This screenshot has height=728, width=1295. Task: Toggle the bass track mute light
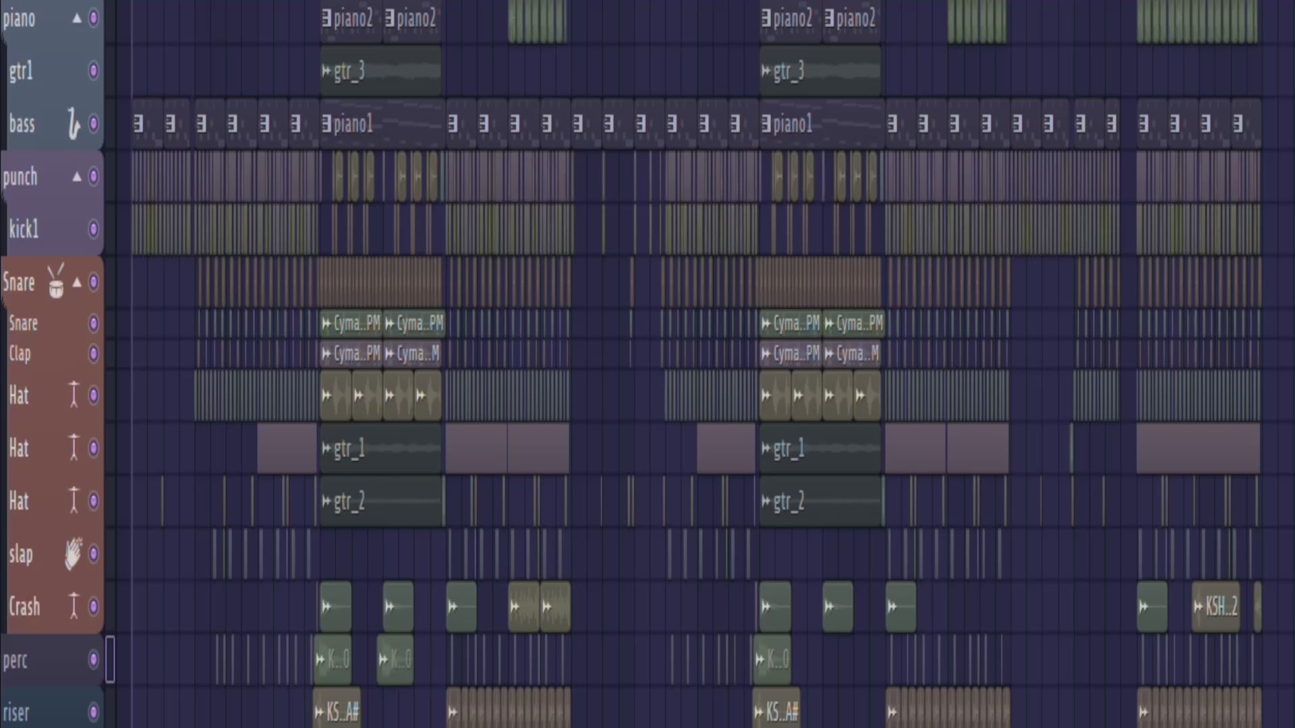tap(94, 124)
